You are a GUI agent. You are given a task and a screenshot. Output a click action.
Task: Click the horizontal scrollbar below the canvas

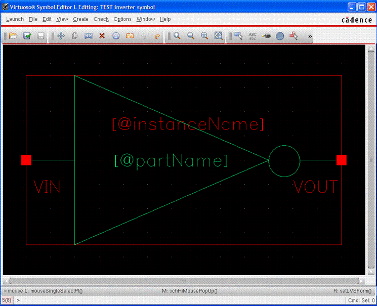184,281
